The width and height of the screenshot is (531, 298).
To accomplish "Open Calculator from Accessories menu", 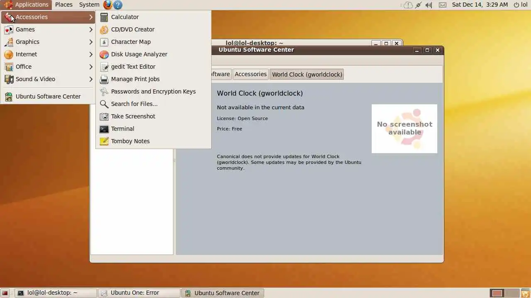I will [x=153, y=17].
